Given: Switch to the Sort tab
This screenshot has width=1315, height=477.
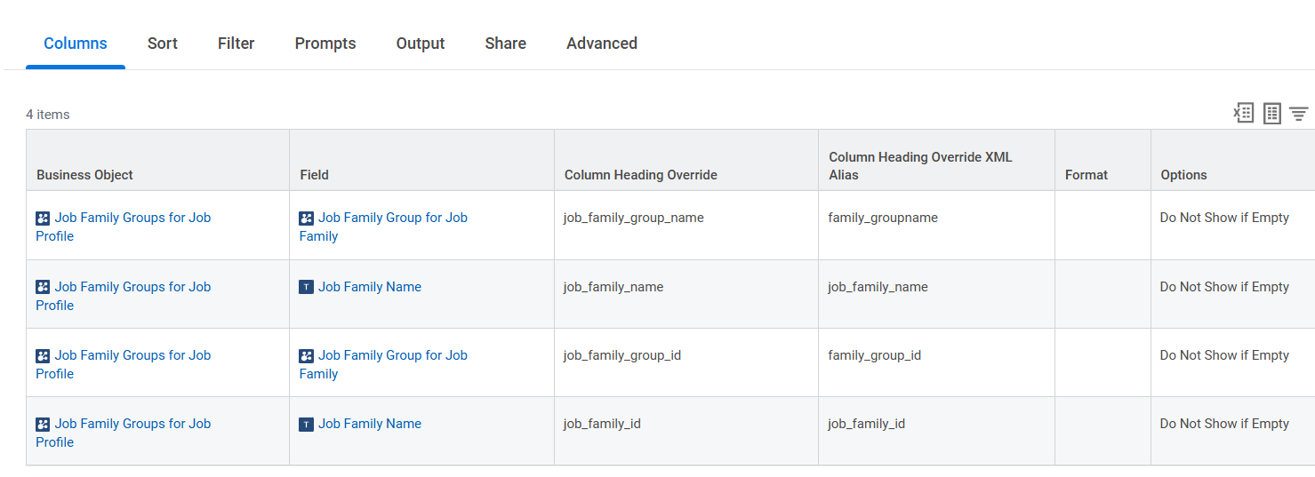Looking at the screenshot, I should pos(163,44).
